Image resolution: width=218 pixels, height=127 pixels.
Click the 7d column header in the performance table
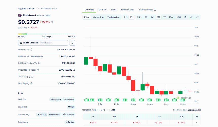point(137,117)
